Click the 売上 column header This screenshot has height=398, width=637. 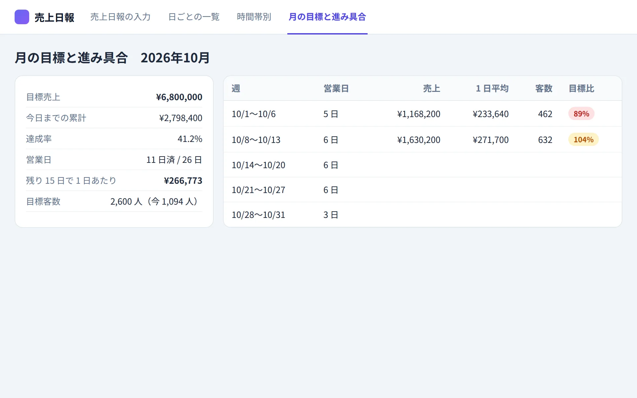tap(432, 89)
